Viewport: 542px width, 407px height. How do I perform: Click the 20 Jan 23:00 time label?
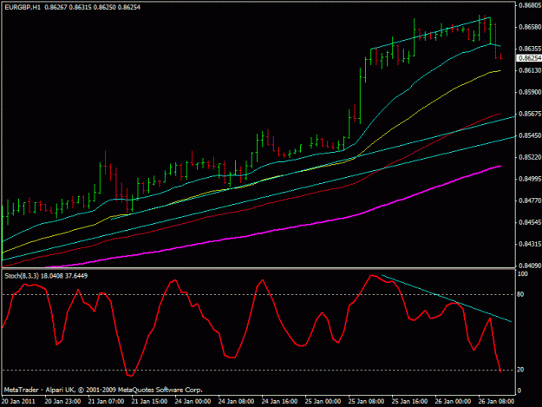(63, 402)
